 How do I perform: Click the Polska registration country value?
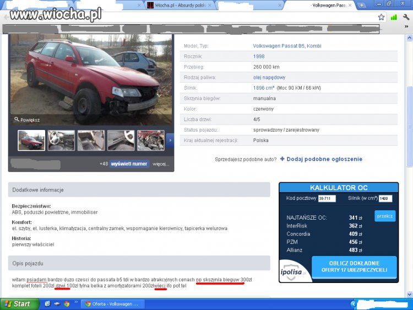(x=261, y=140)
